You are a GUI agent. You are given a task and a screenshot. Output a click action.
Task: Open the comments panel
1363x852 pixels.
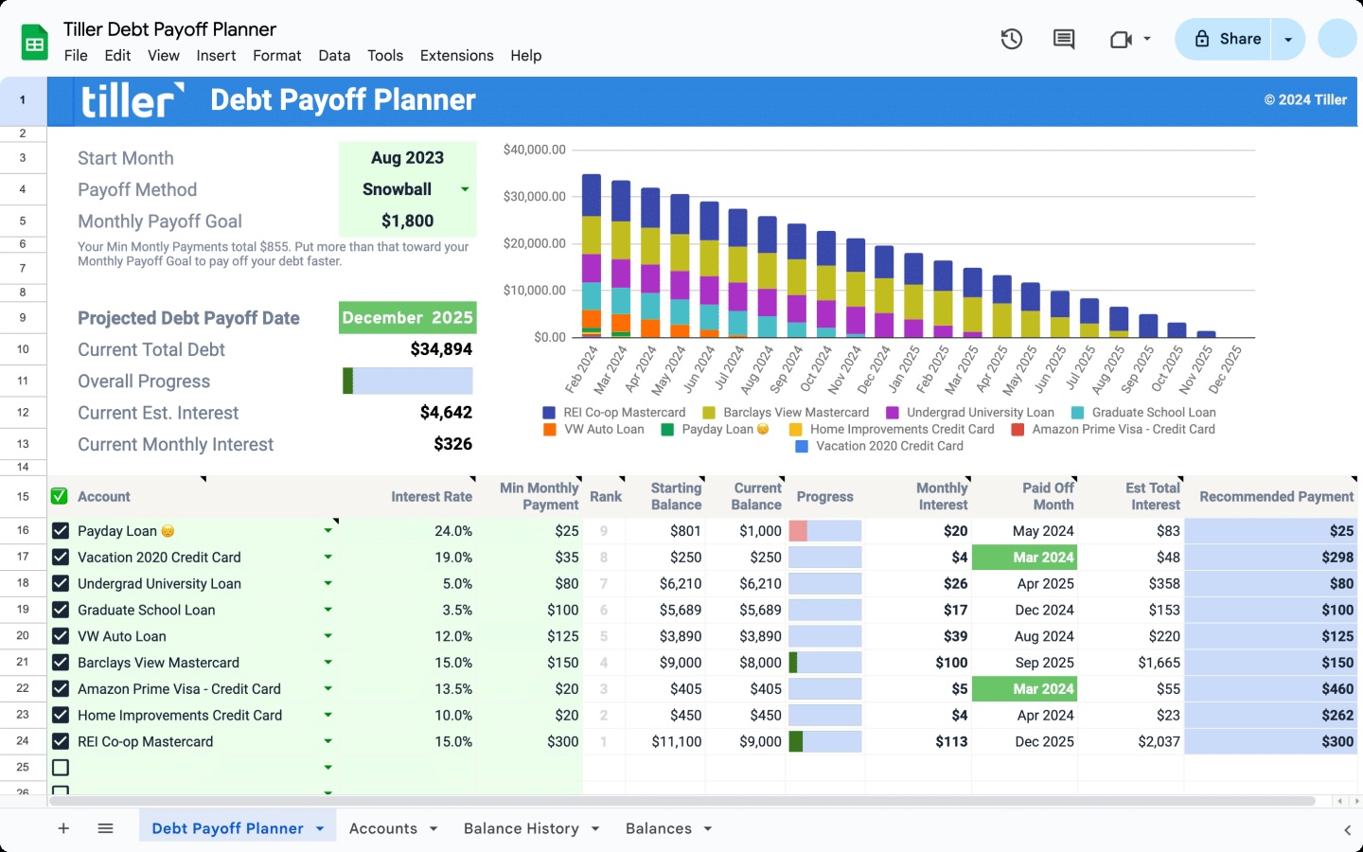click(1062, 39)
